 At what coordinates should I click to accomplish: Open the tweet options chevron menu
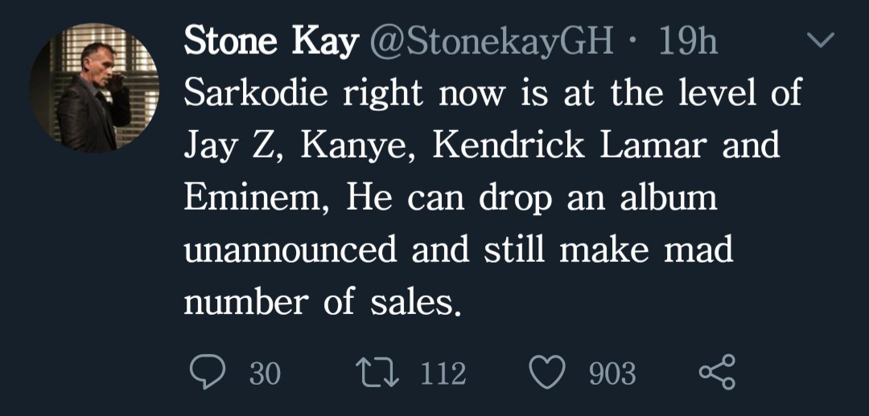coord(821,40)
